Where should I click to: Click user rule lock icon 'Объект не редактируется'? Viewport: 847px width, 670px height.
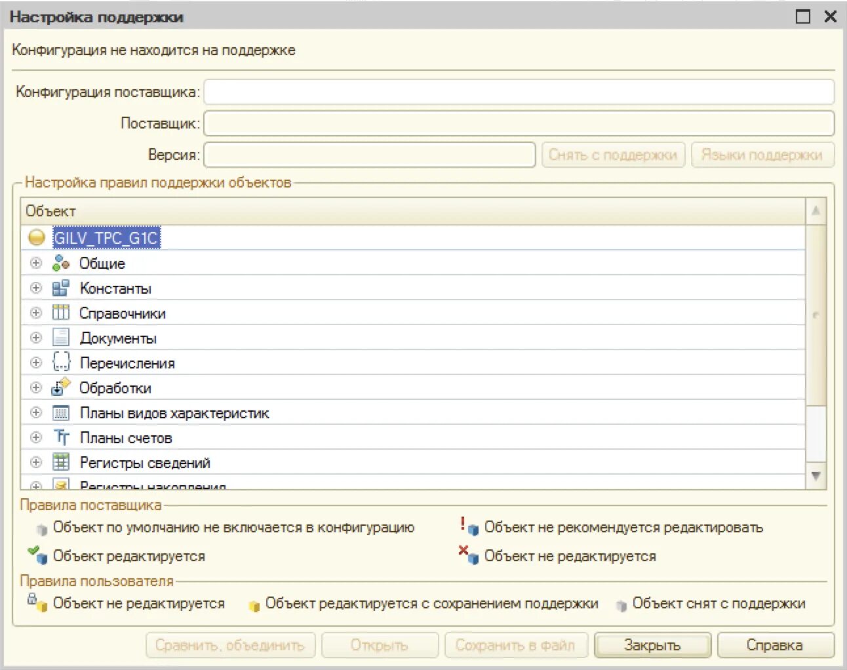(x=37, y=602)
